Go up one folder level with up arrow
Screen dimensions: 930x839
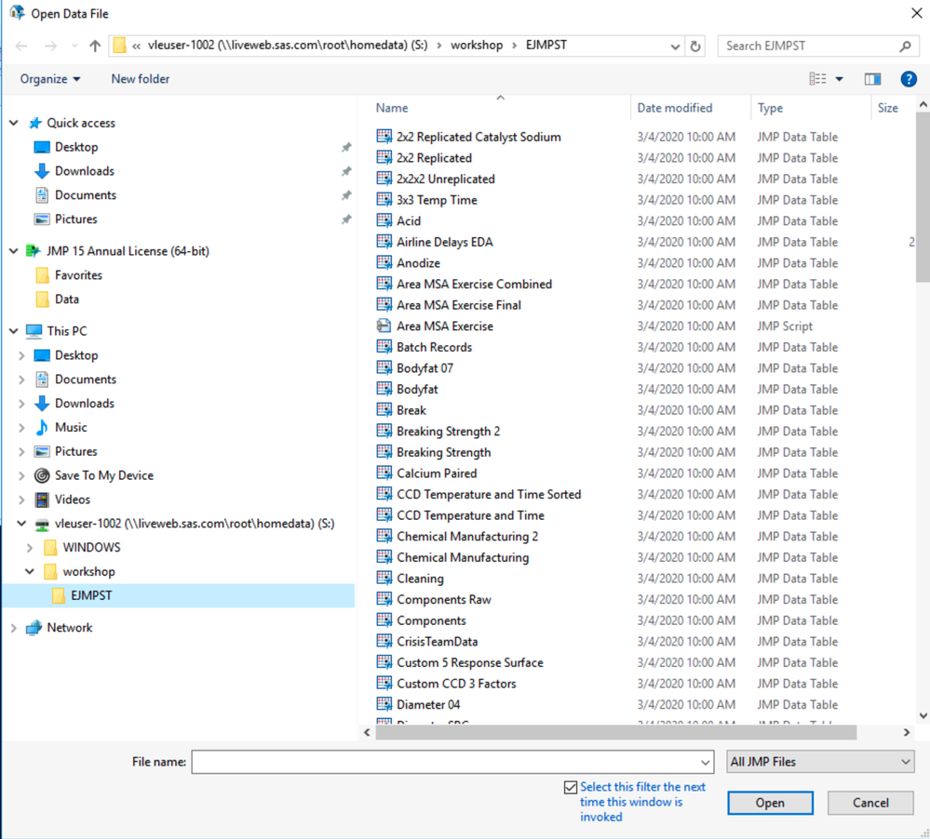[95, 47]
